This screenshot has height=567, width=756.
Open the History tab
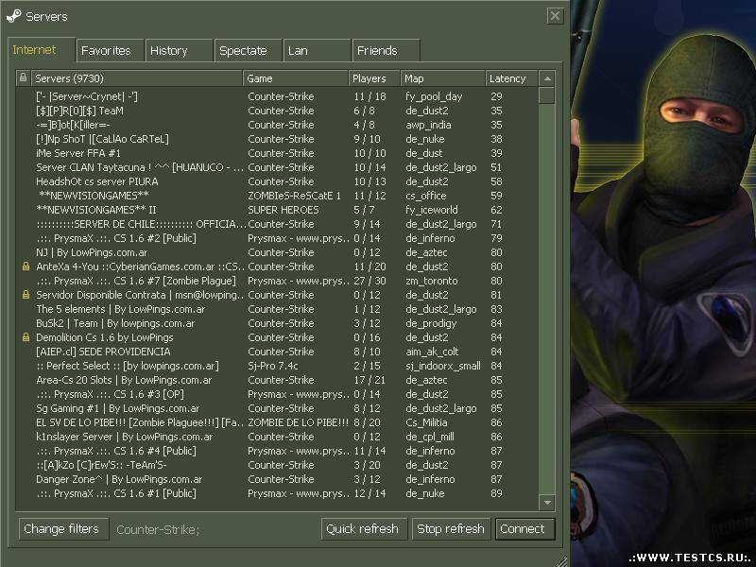[x=179, y=51]
